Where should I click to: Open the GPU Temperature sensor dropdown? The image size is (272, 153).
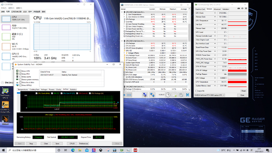[215, 21]
